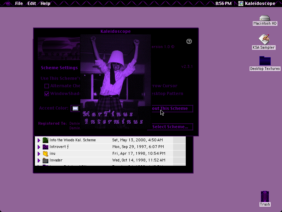Image resolution: width=282 pixels, height=212 pixels.
Task: Click the Select Scheme... button
Action: tap(170, 127)
